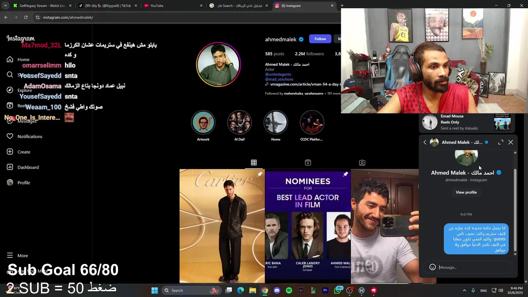Close the YouTube browser tab

tap(201, 6)
